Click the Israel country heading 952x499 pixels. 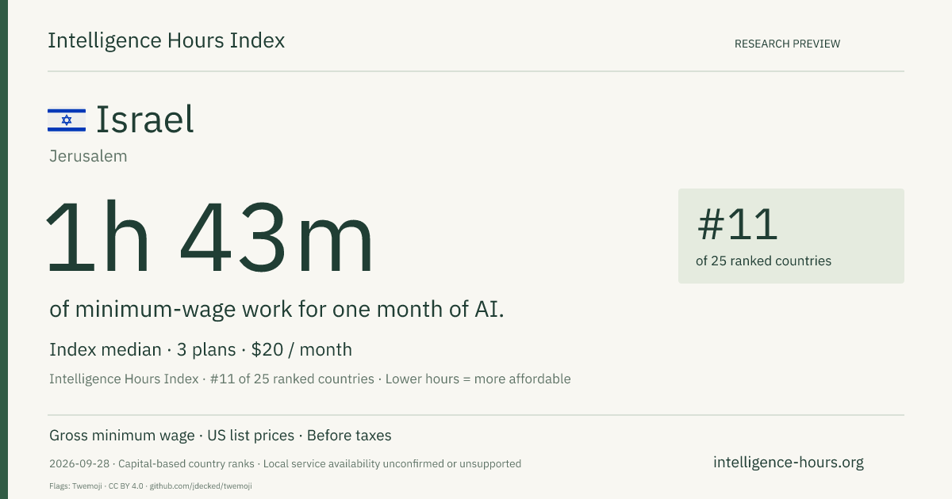click(x=145, y=120)
